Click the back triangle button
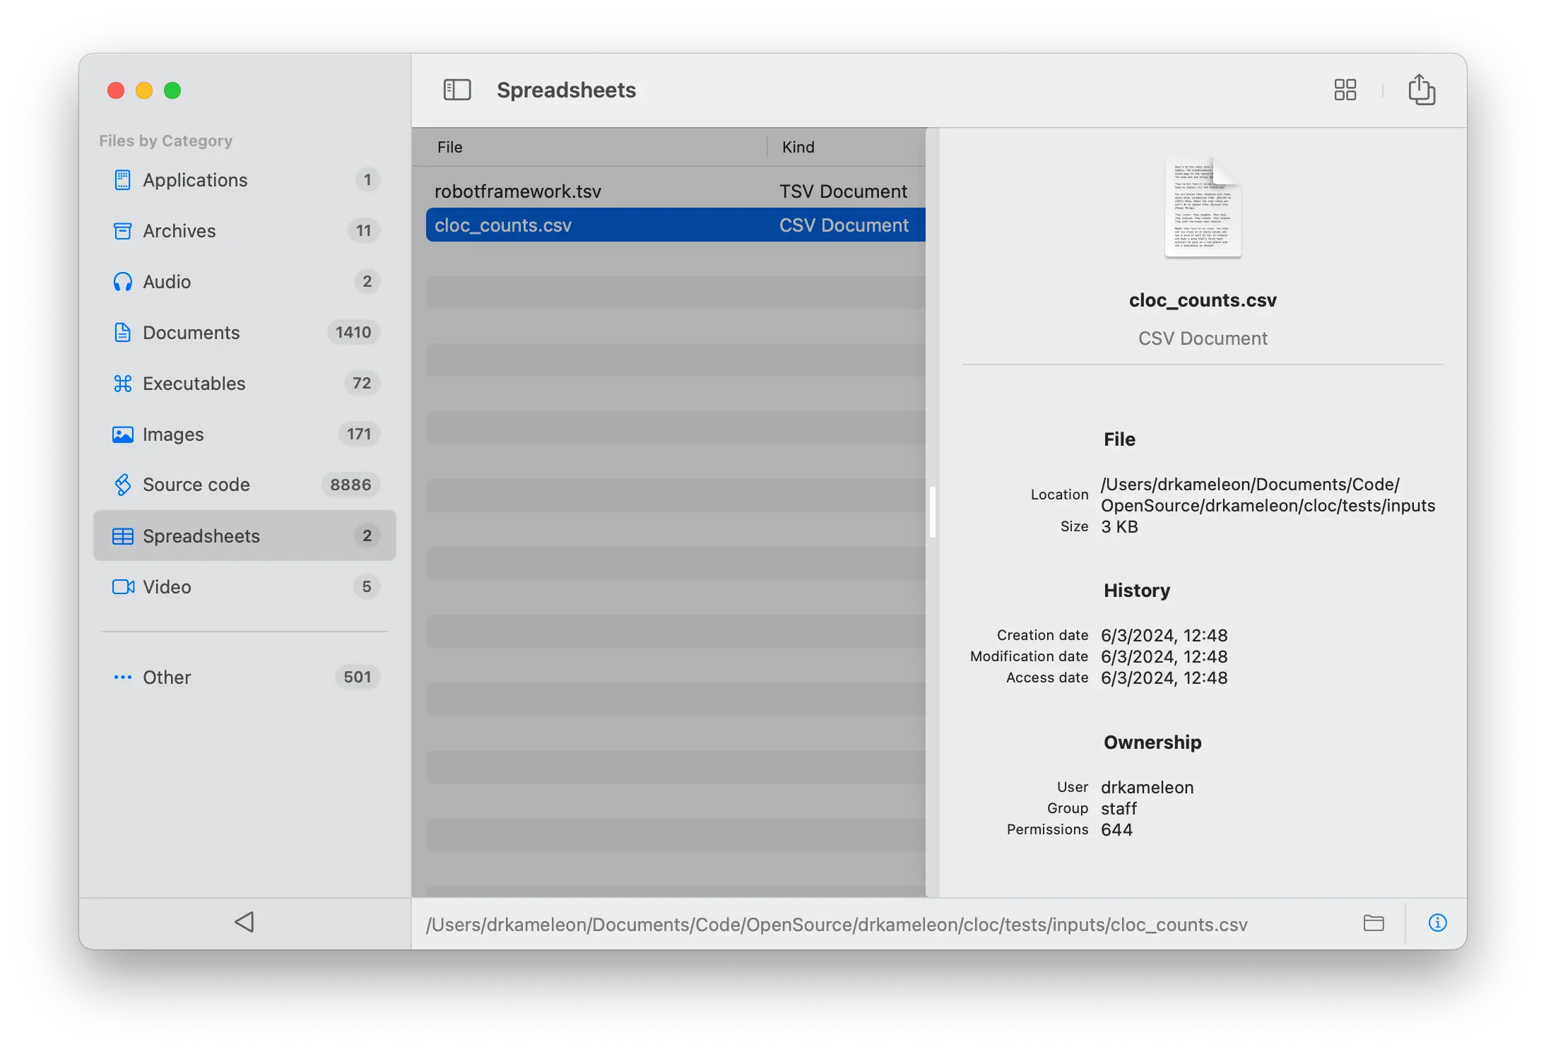Viewport: 1546px width, 1054px height. click(x=244, y=922)
